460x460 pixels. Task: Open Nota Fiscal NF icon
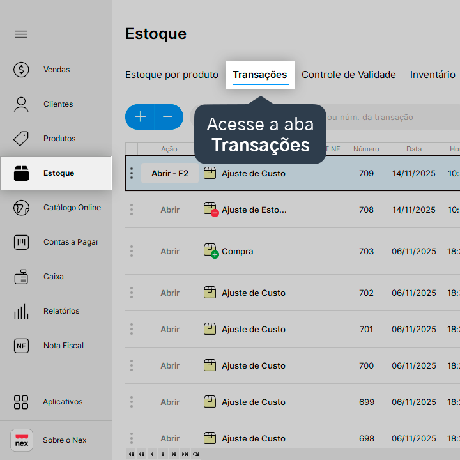pos(21,346)
